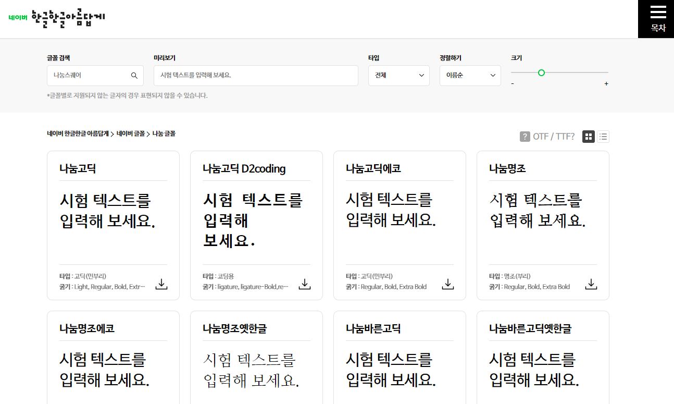
Task: Download the 나눔명조 font
Action: (x=591, y=284)
